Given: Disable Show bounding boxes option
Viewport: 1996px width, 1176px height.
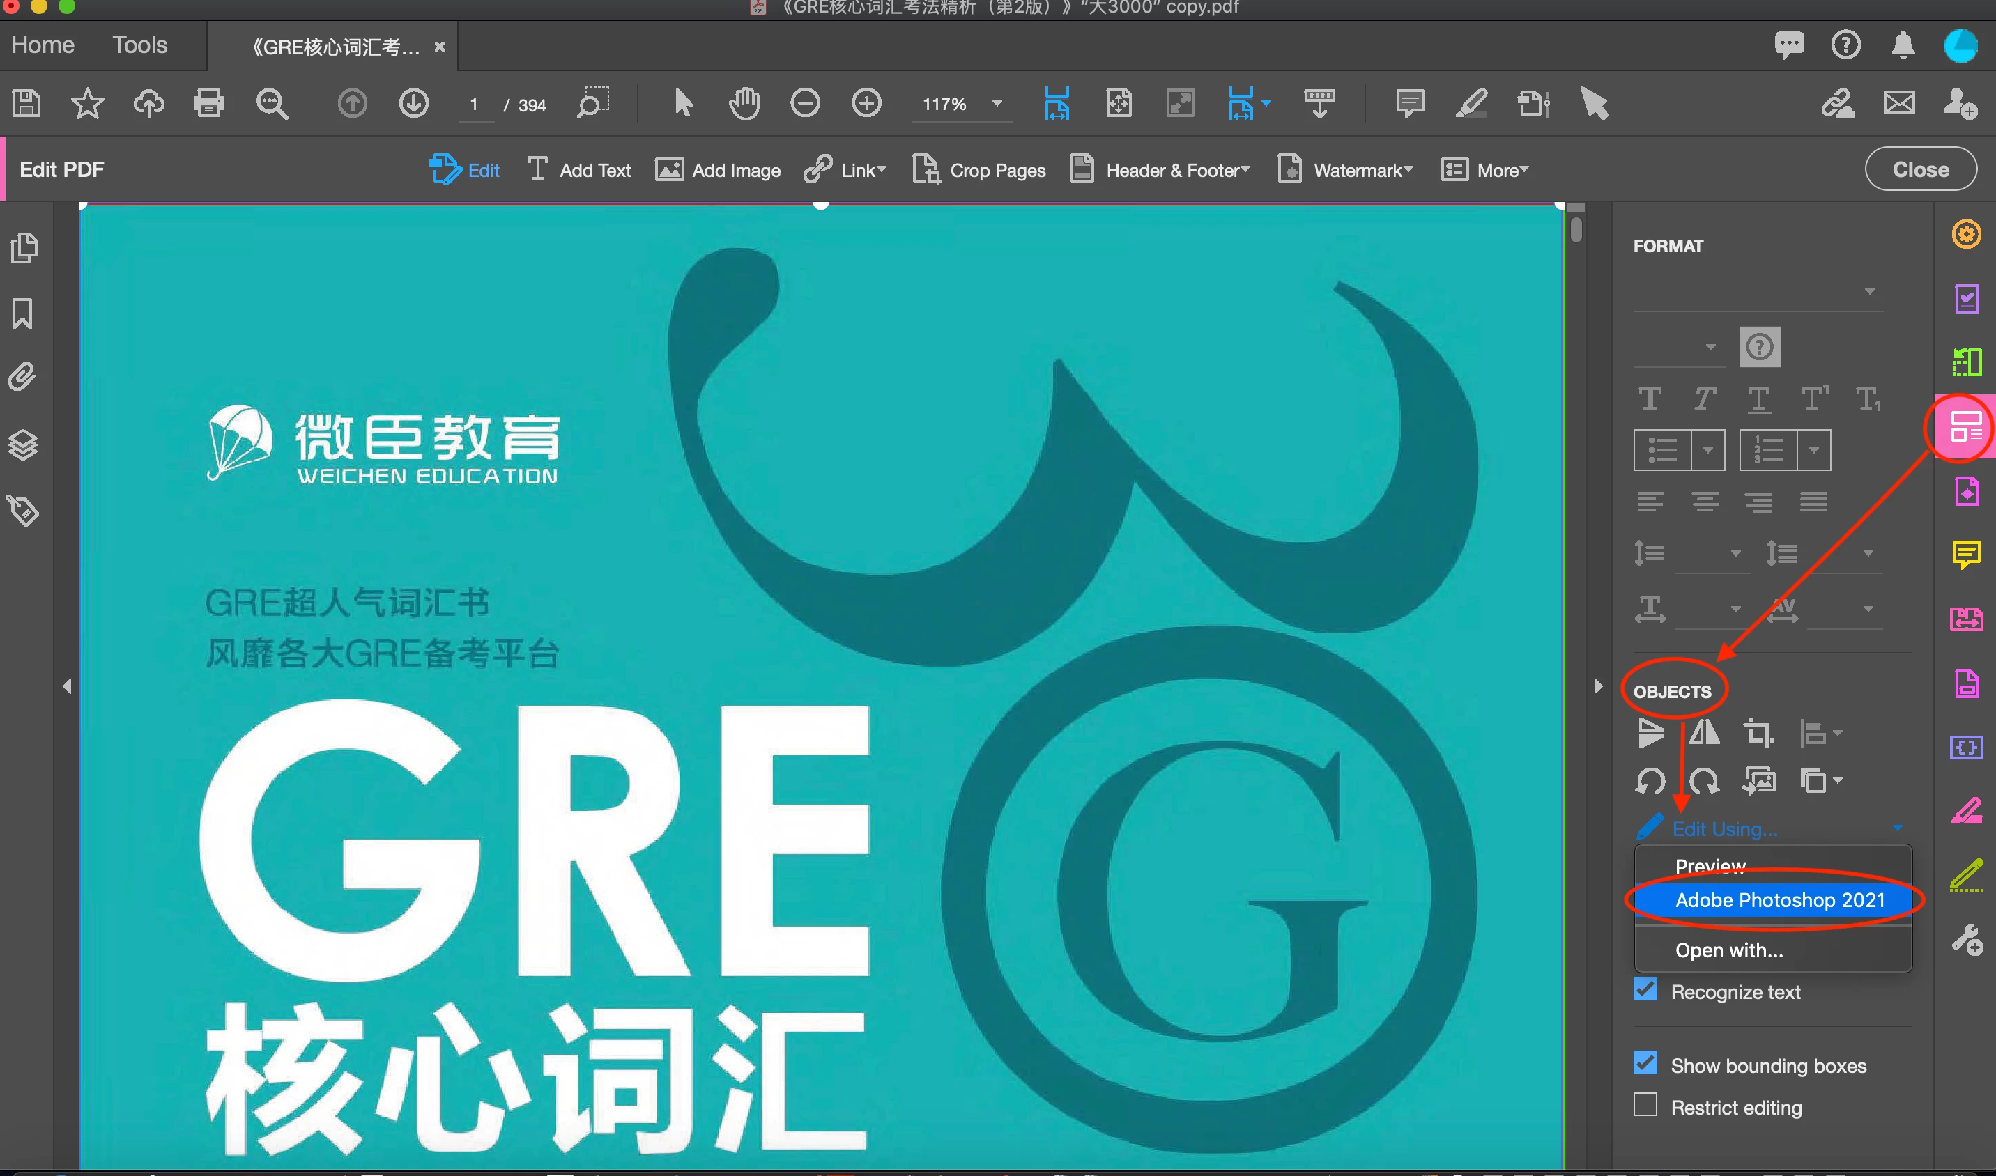Looking at the screenshot, I should coord(1645,1063).
